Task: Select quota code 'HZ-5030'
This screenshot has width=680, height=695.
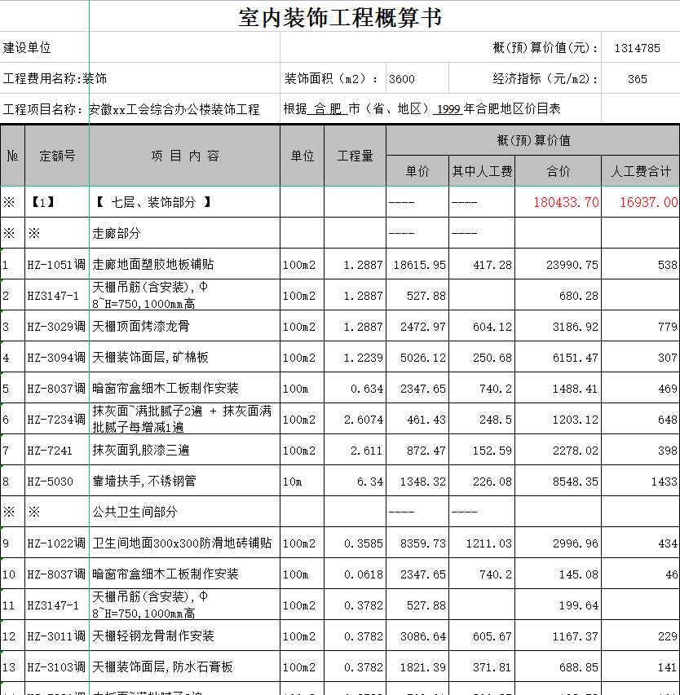Action: (50, 482)
